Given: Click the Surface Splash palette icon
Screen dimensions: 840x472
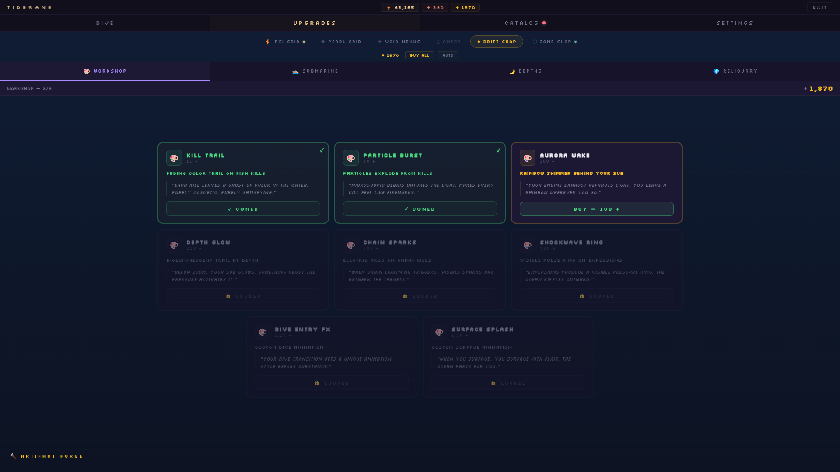Looking at the screenshot, I should (x=439, y=332).
